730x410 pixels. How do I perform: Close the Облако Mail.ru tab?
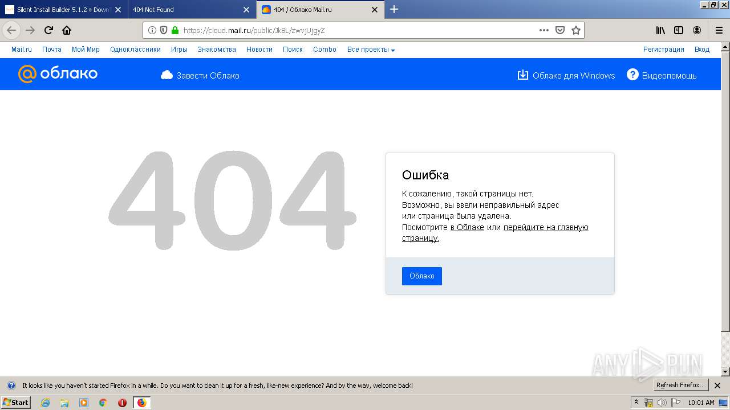pos(375,10)
